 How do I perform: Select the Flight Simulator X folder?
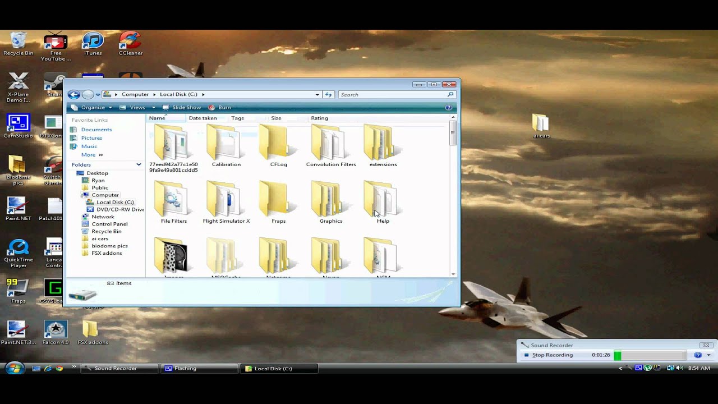[226, 203]
